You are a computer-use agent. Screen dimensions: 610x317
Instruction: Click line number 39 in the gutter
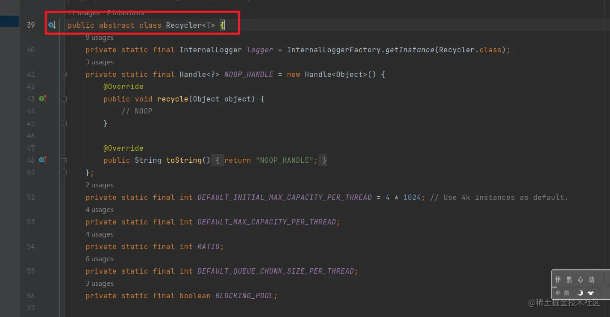click(30, 25)
